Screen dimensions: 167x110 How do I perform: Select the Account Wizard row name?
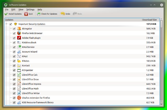click(29, 52)
